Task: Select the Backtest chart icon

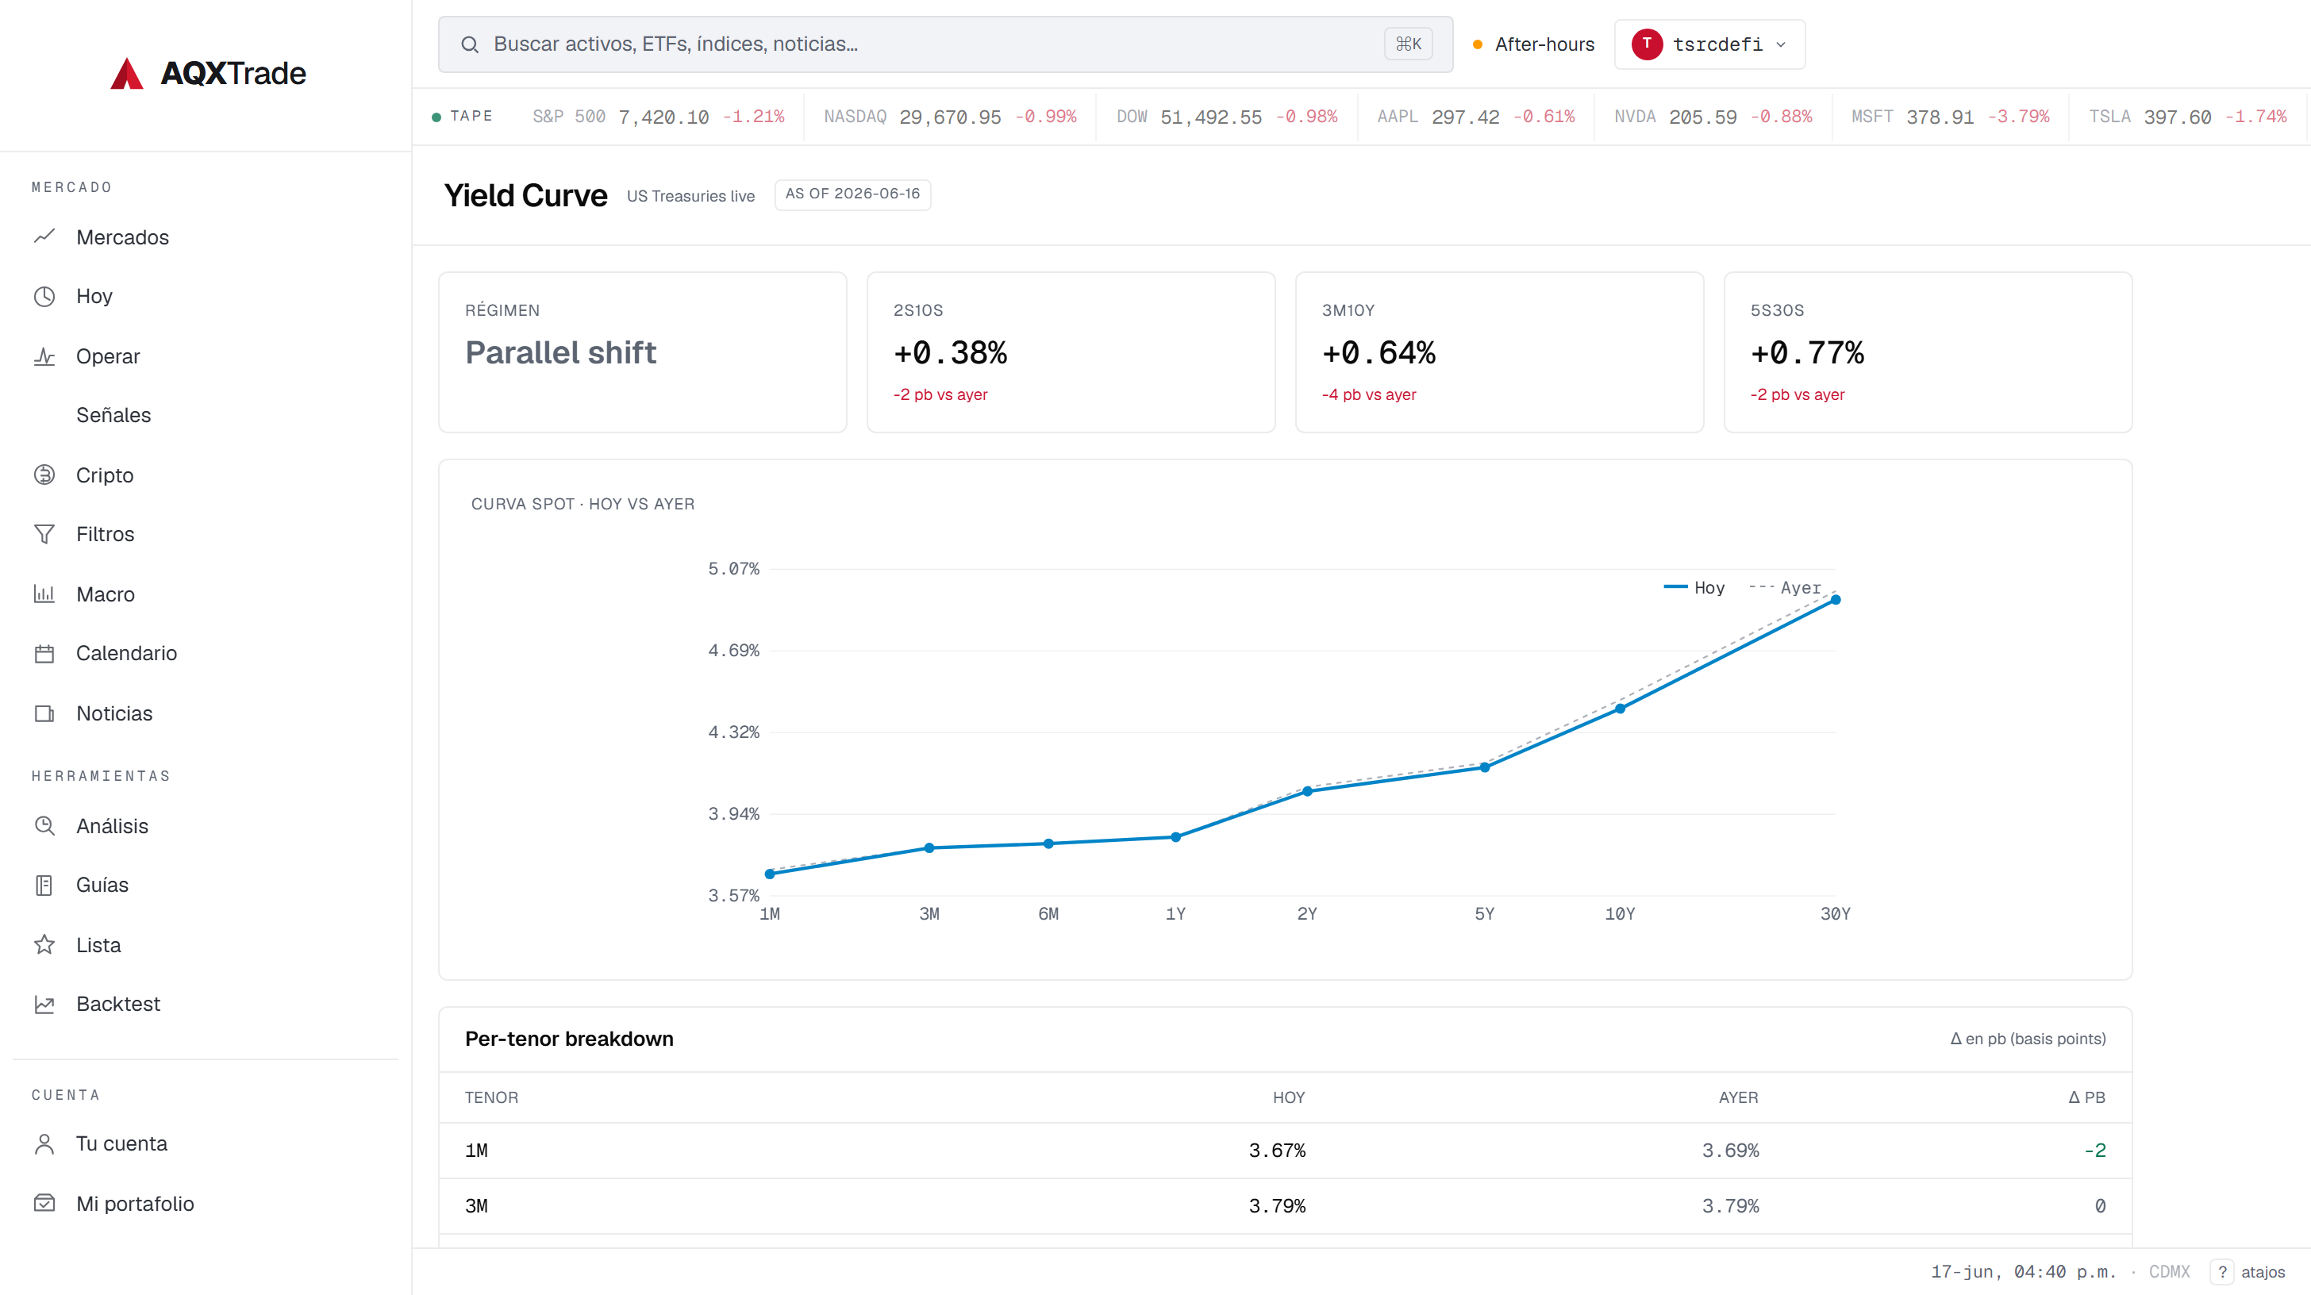Action: click(x=44, y=1004)
